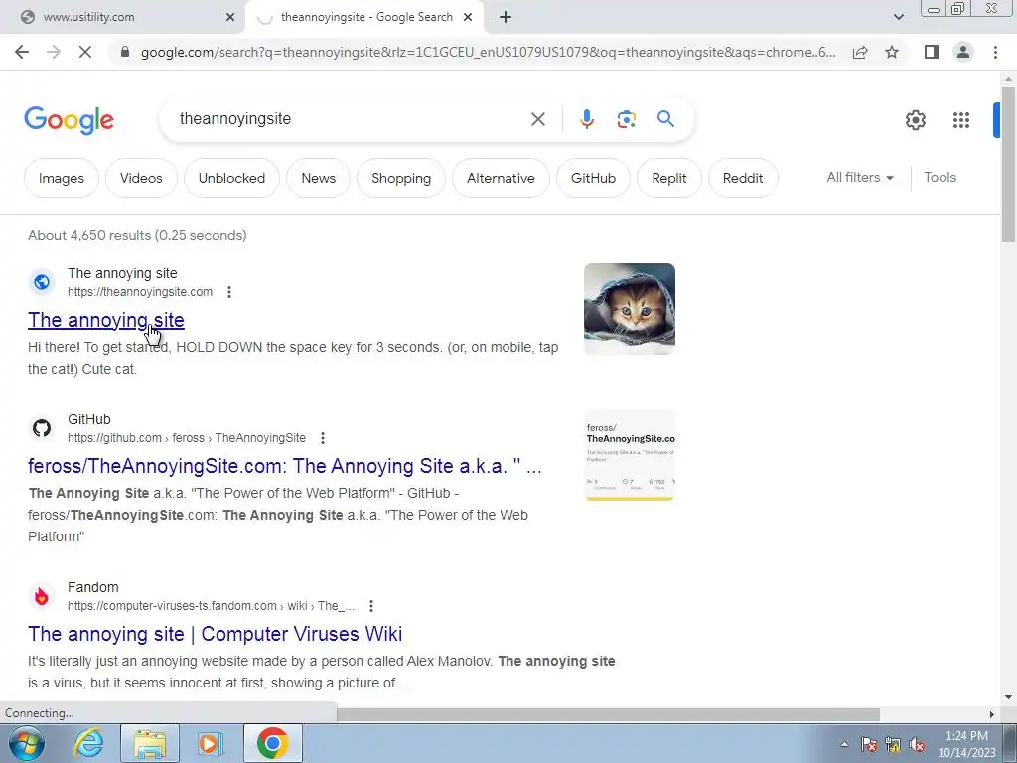The width and height of the screenshot is (1017, 763).
Task: Stop loading the page with the X button
Action: [85, 52]
